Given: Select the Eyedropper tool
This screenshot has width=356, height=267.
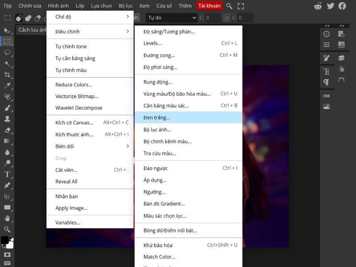Looking at the screenshot, I should tap(7, 86).
